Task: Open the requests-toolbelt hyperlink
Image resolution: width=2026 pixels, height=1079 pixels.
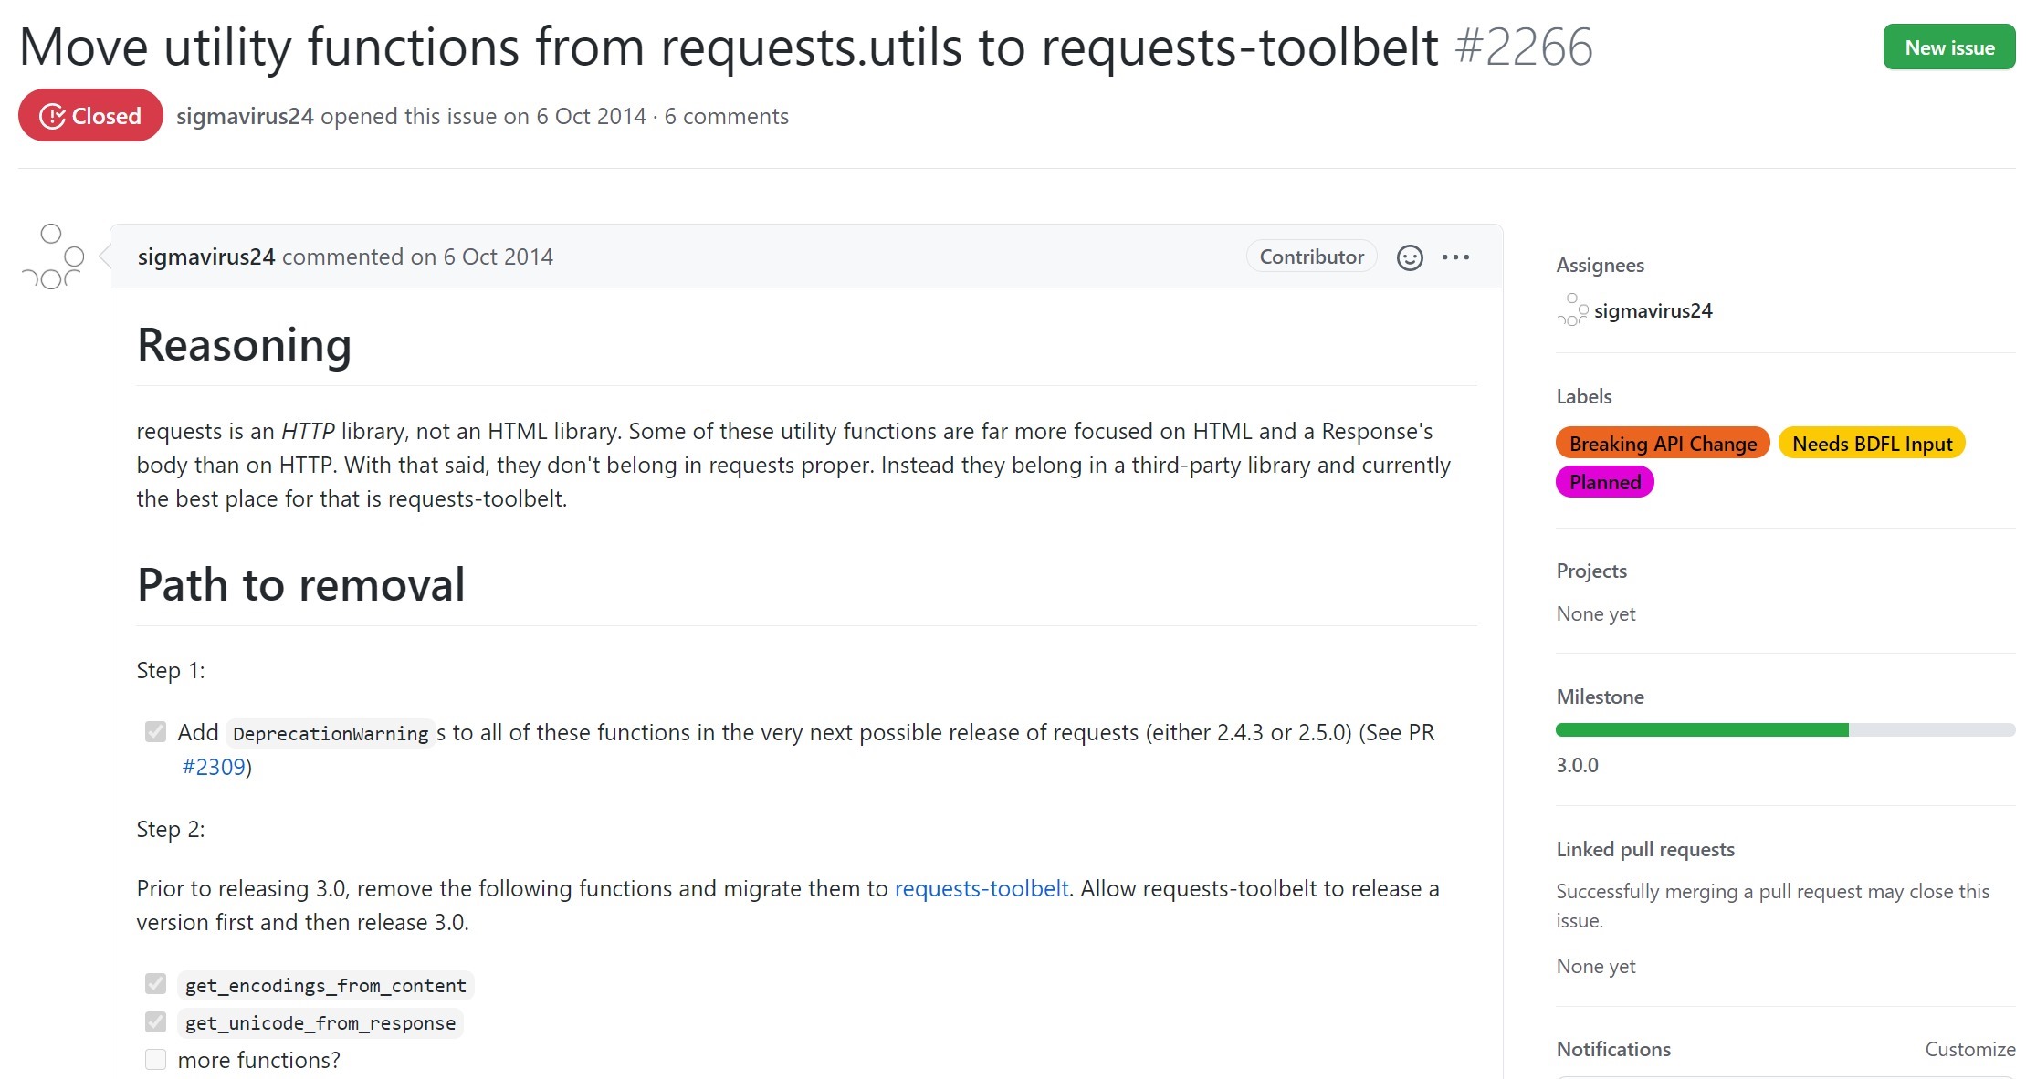Action: (981, 887)
